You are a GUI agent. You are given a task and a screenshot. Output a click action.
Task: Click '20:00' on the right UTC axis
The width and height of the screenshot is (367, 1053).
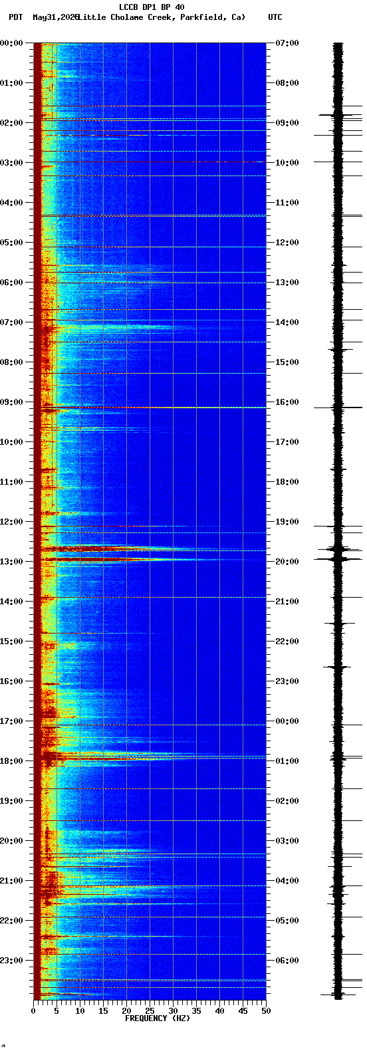(287, 562)
